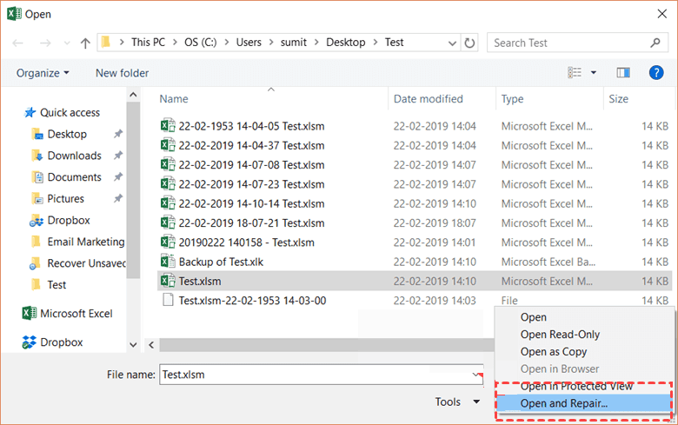The height and width of the screenshot is (425, 678).
Task: Click Users in address path
Action: pos(249,43)
